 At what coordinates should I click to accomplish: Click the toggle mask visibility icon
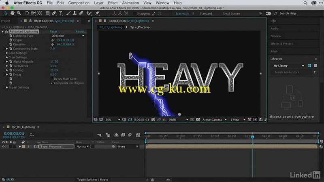click(x=130, y=119)
